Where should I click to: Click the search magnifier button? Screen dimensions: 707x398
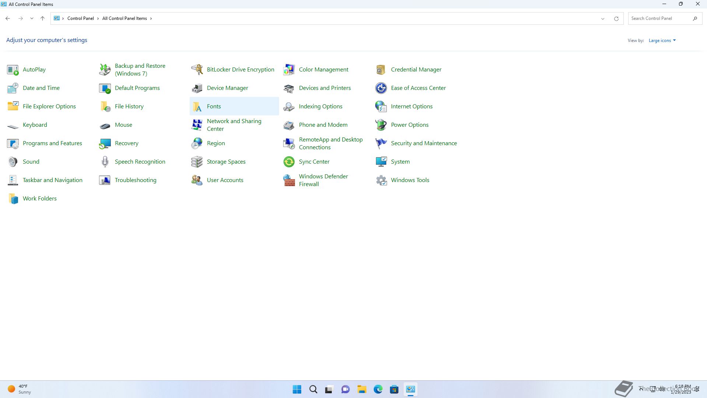695,18
